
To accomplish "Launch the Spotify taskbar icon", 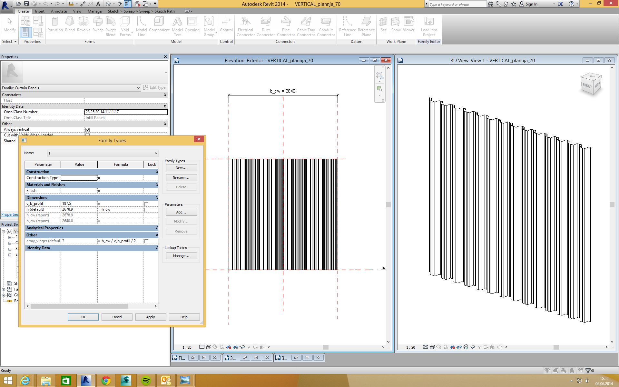I will click(x=146, y=381).
